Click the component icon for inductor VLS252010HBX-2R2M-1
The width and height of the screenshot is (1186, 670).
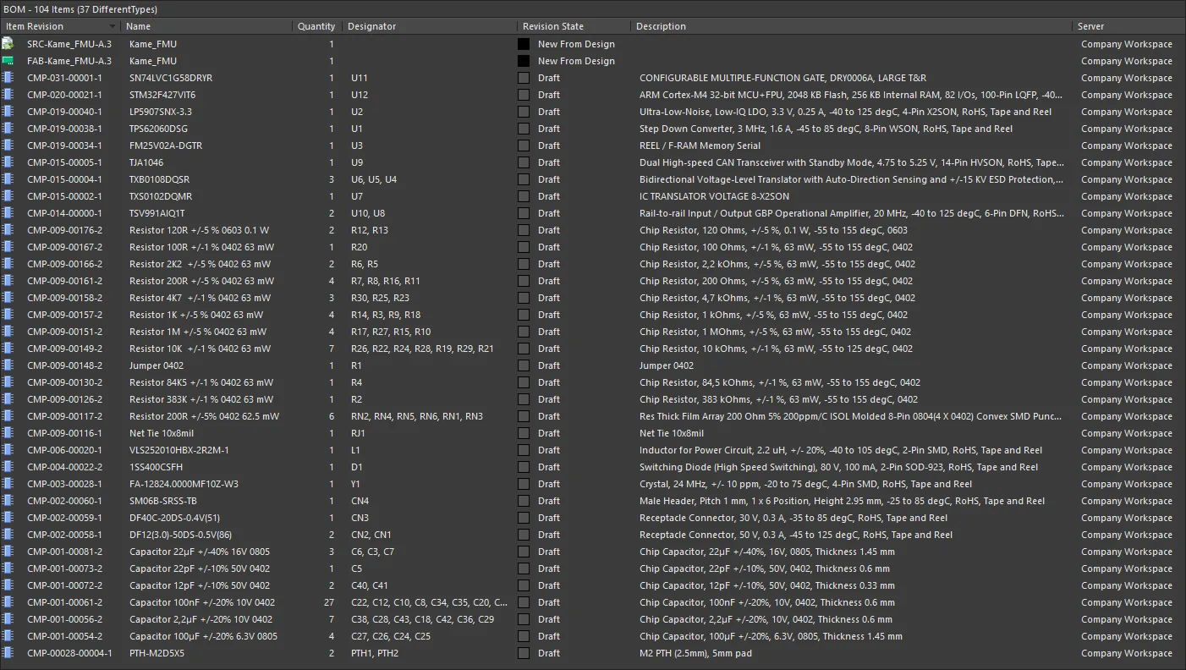pos(8,449)
